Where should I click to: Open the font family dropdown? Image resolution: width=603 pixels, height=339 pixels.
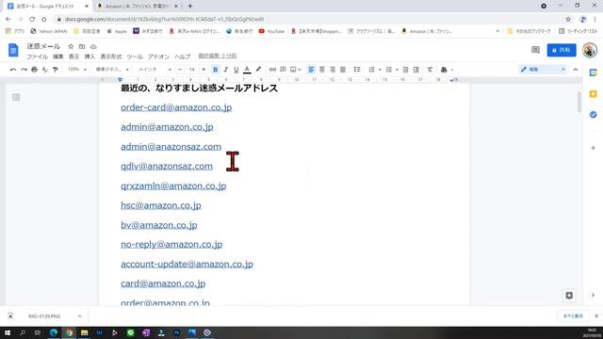(155, 70)
